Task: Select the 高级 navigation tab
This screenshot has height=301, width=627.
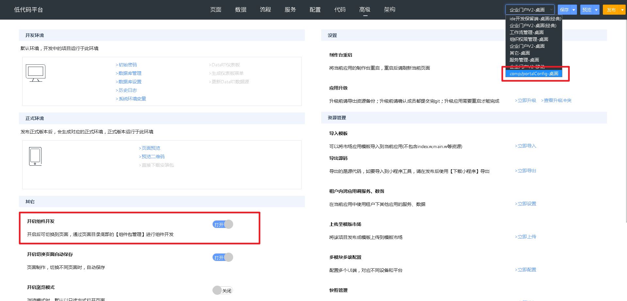Action: pos(365,9)
